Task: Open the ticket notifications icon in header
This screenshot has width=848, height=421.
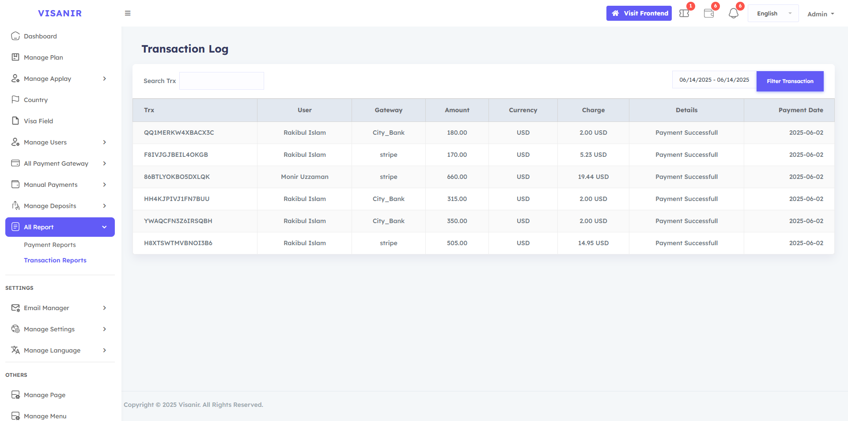Action: tap(684, 13)
